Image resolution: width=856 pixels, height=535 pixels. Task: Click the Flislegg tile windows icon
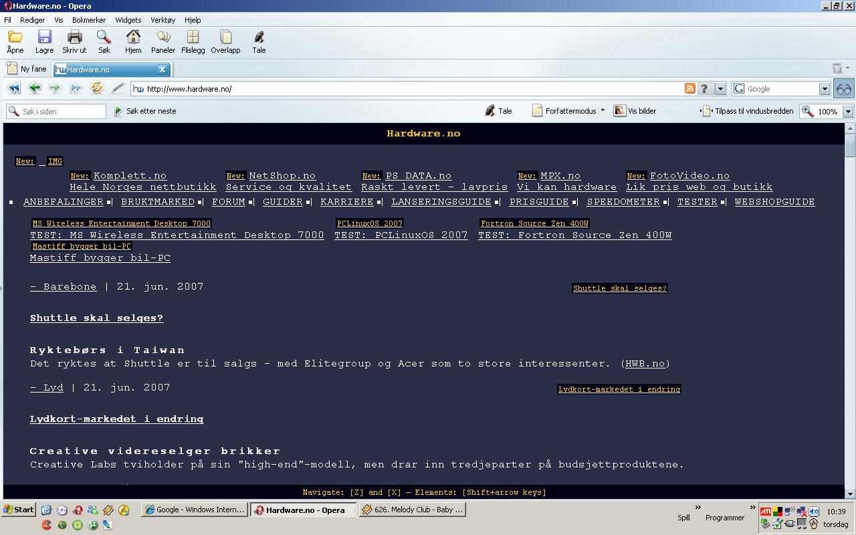[x=193, y=37]
